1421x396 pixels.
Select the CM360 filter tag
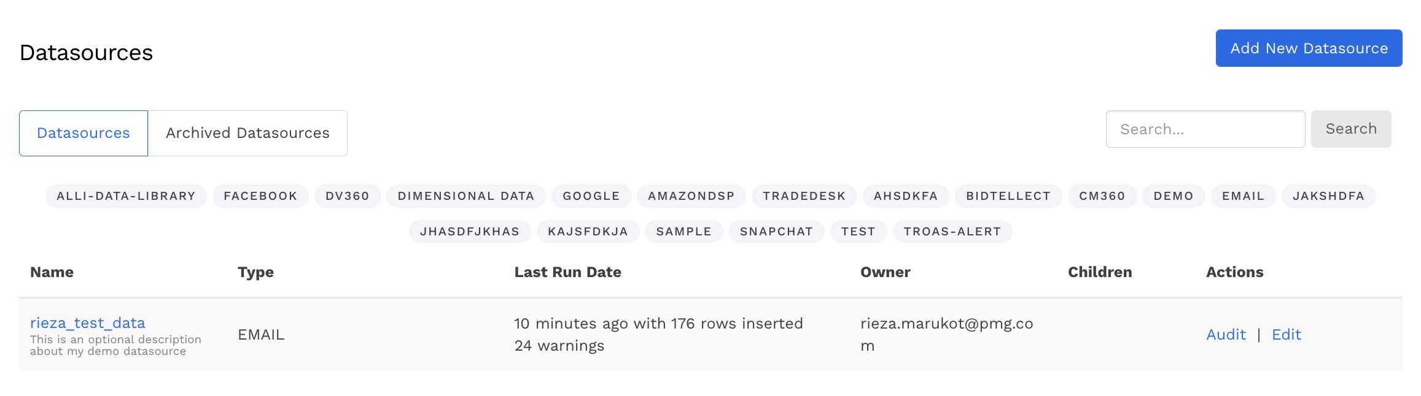click(x=1102, y=196)
